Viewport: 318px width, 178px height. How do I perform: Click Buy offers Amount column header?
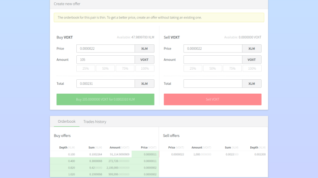119,148
